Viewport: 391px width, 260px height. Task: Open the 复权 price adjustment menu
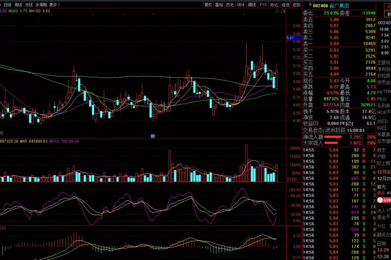[208, 5]
